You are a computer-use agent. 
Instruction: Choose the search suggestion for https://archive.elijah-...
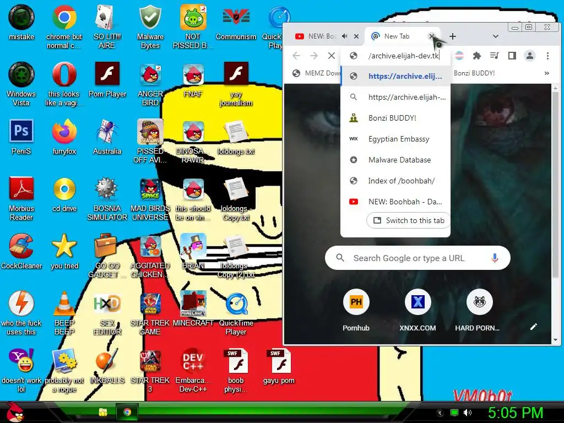pyautogui.click(x=395, y=97)
